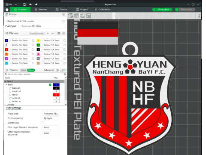The image size is (206, 155).
Task: Switch to the Preview tab
Action: pyautogui.click(x=41, y=9)
